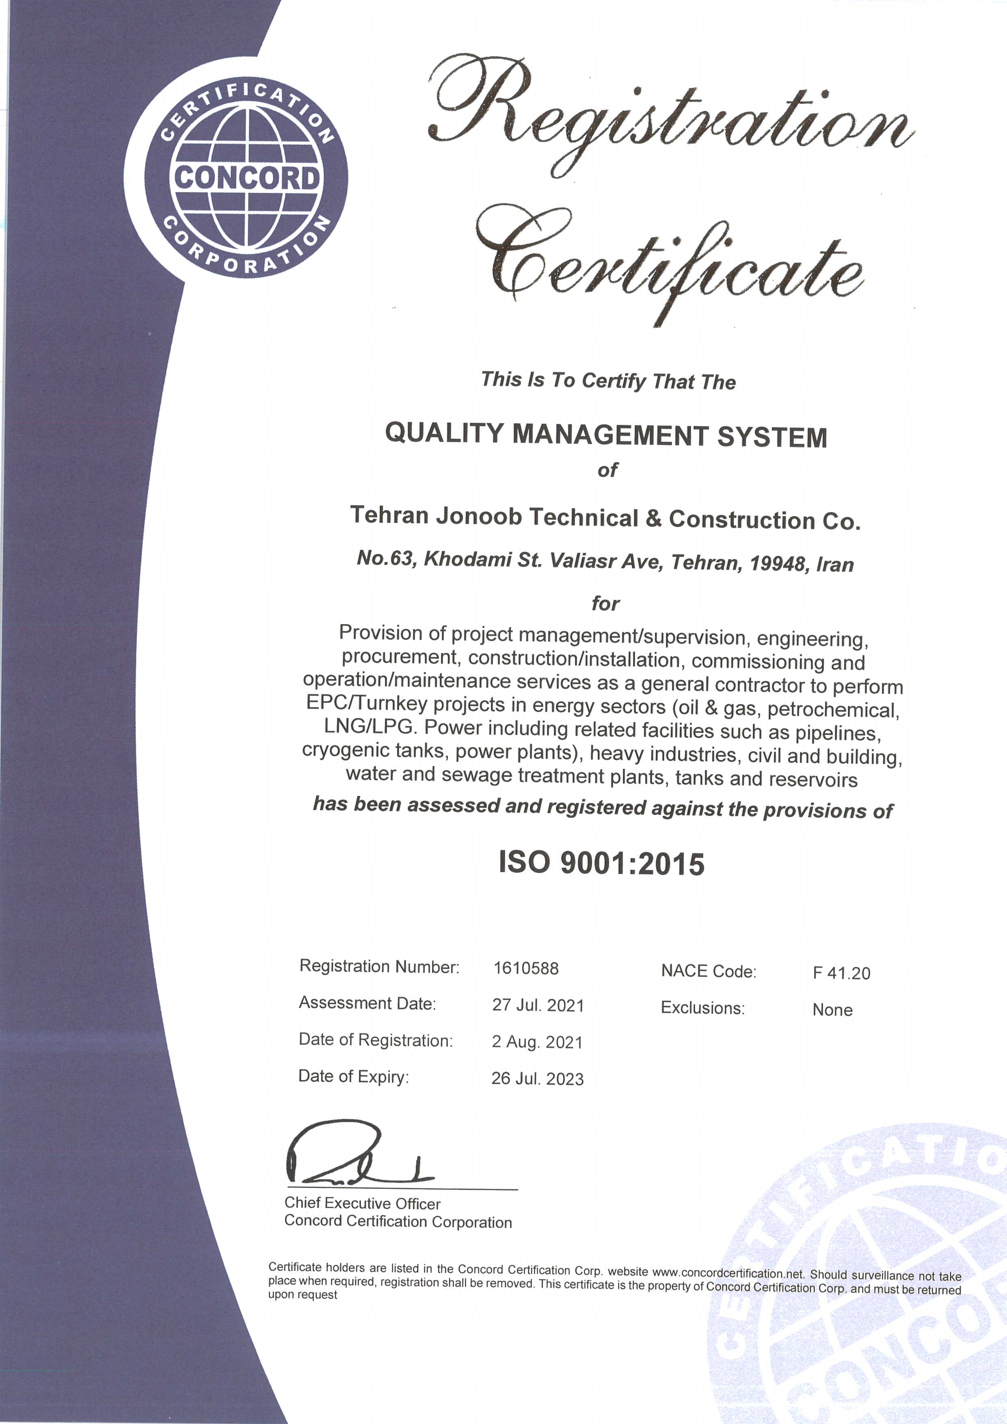
Task: Click the 'Assessment Date:' label
Action: [368, 1003]
